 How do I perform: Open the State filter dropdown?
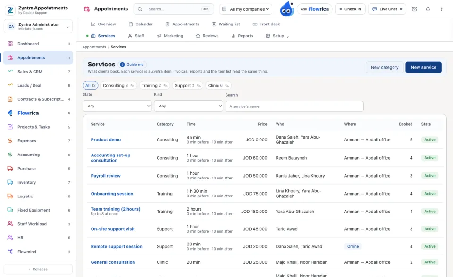pos(117,106)
